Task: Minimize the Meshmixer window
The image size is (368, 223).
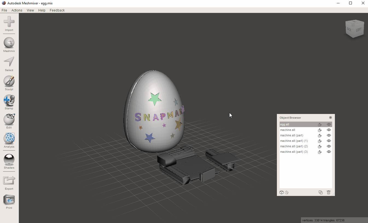Action: tap(338, 3)
